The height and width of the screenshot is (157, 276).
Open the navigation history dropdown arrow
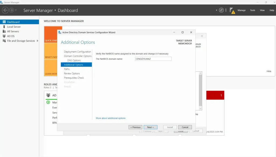16,10
